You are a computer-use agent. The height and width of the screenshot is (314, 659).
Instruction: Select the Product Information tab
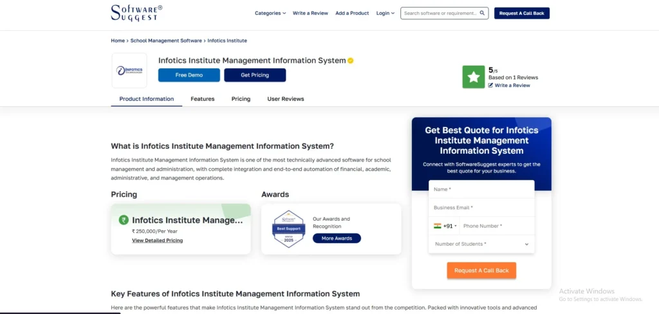pos(147,99)
